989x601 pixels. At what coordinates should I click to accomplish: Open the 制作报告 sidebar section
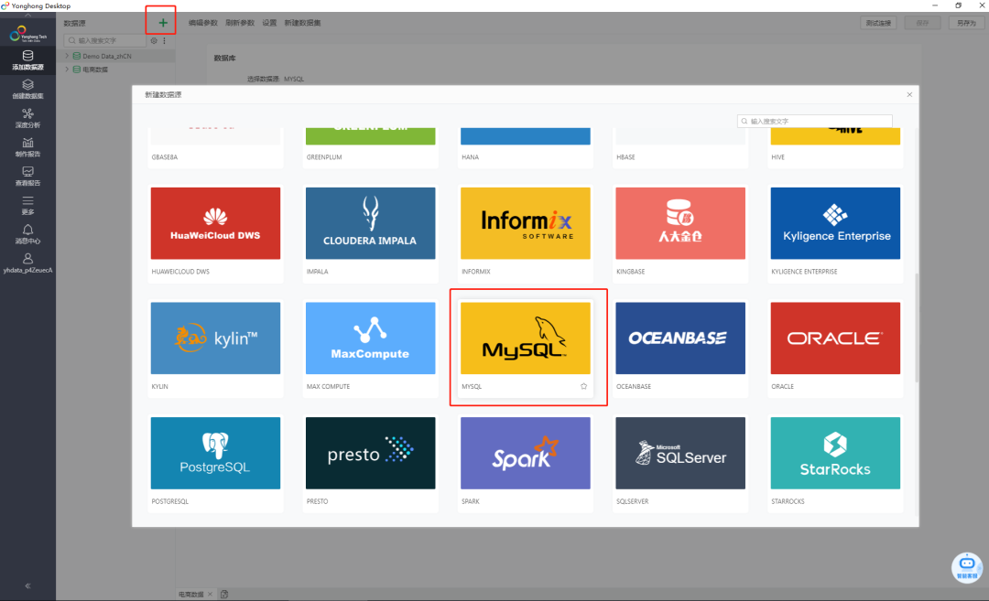point(27,147)
